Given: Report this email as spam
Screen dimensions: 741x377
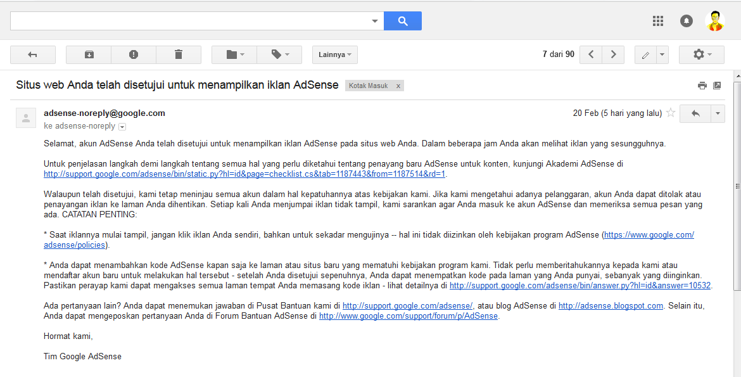Looking at the screenshot, I should pyautogui.click(x=133, y=54).
